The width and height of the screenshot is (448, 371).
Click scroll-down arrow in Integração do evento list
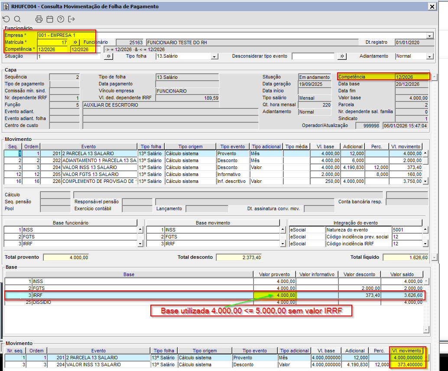(x=425, y=244)
